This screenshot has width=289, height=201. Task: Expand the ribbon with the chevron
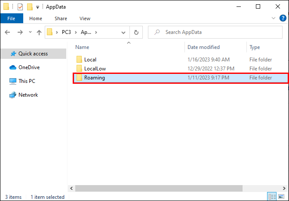(x=274, y=18)
